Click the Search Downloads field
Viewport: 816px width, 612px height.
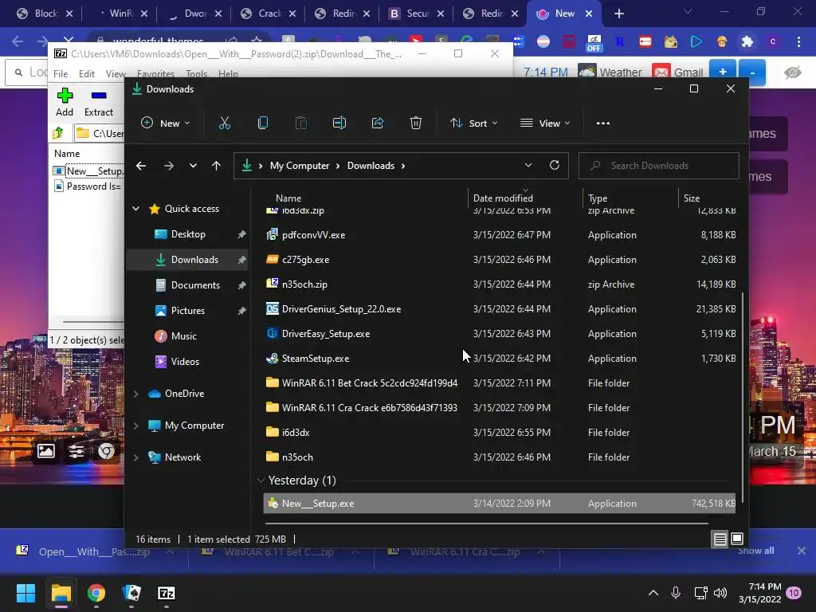[x=659, y=166]
